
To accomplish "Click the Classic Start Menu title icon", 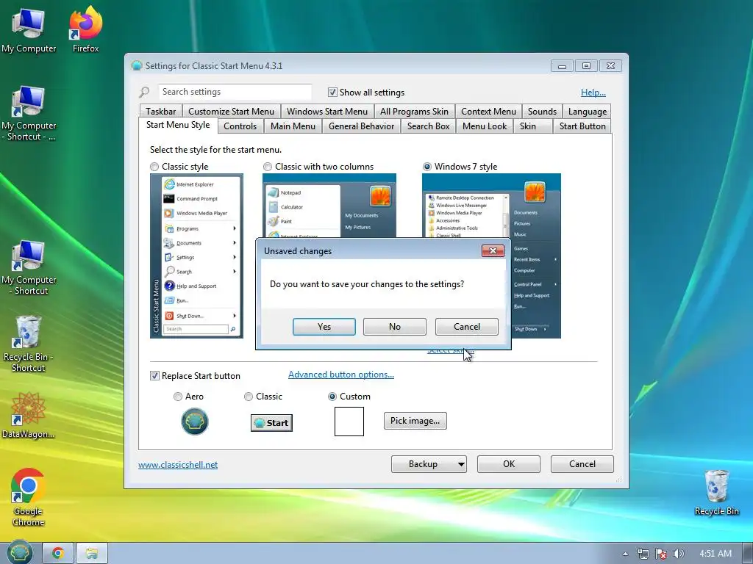I will (x=137, y=65).
